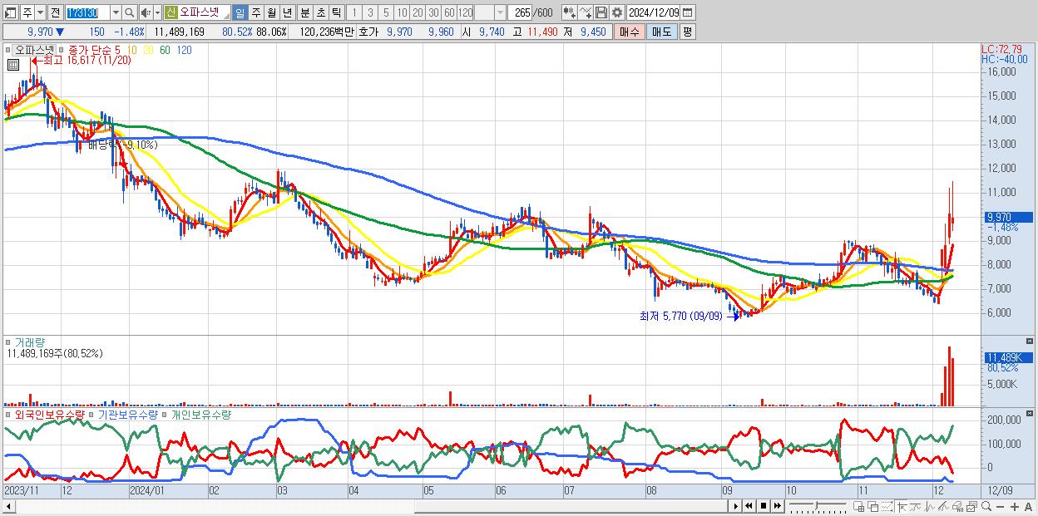This screenshot has width=1038, height=516.
Task: Click the fast-forward button in bottom bar
Action: 777,506
